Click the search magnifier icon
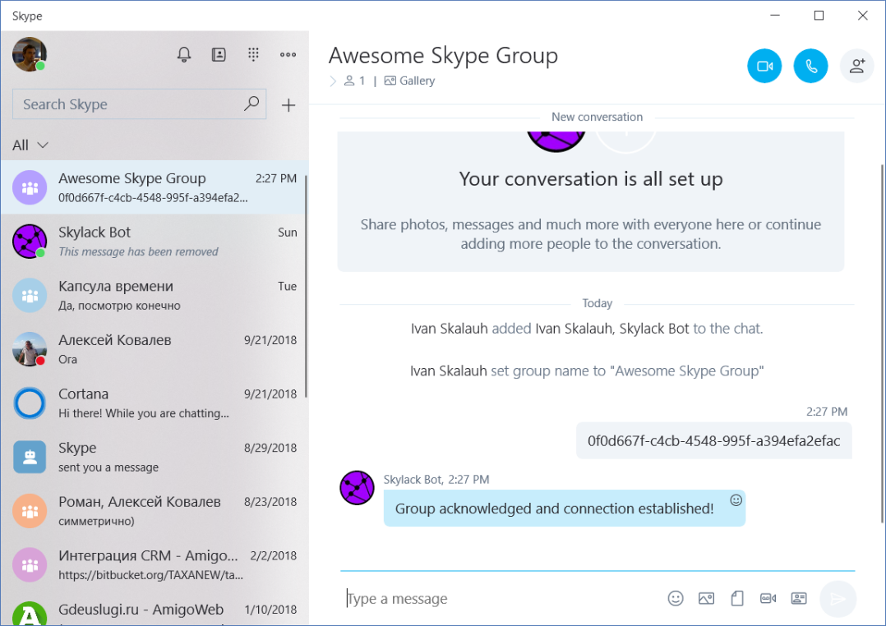 click(251, 104)
